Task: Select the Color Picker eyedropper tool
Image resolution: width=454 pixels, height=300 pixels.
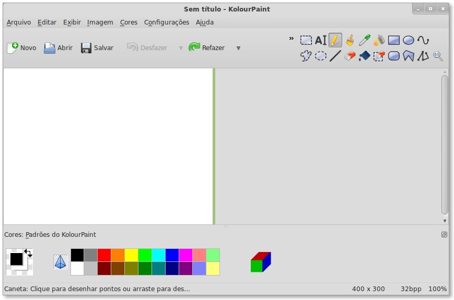Action: point(365,40)
